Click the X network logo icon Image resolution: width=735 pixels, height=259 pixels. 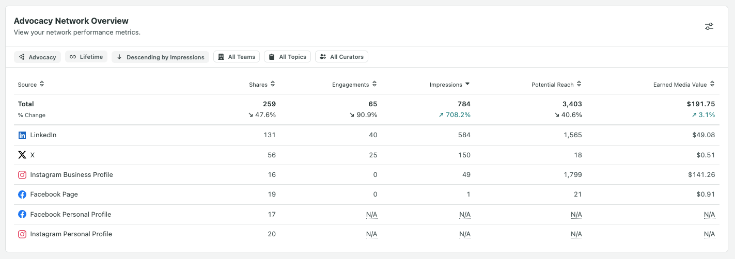coord(22,155)
